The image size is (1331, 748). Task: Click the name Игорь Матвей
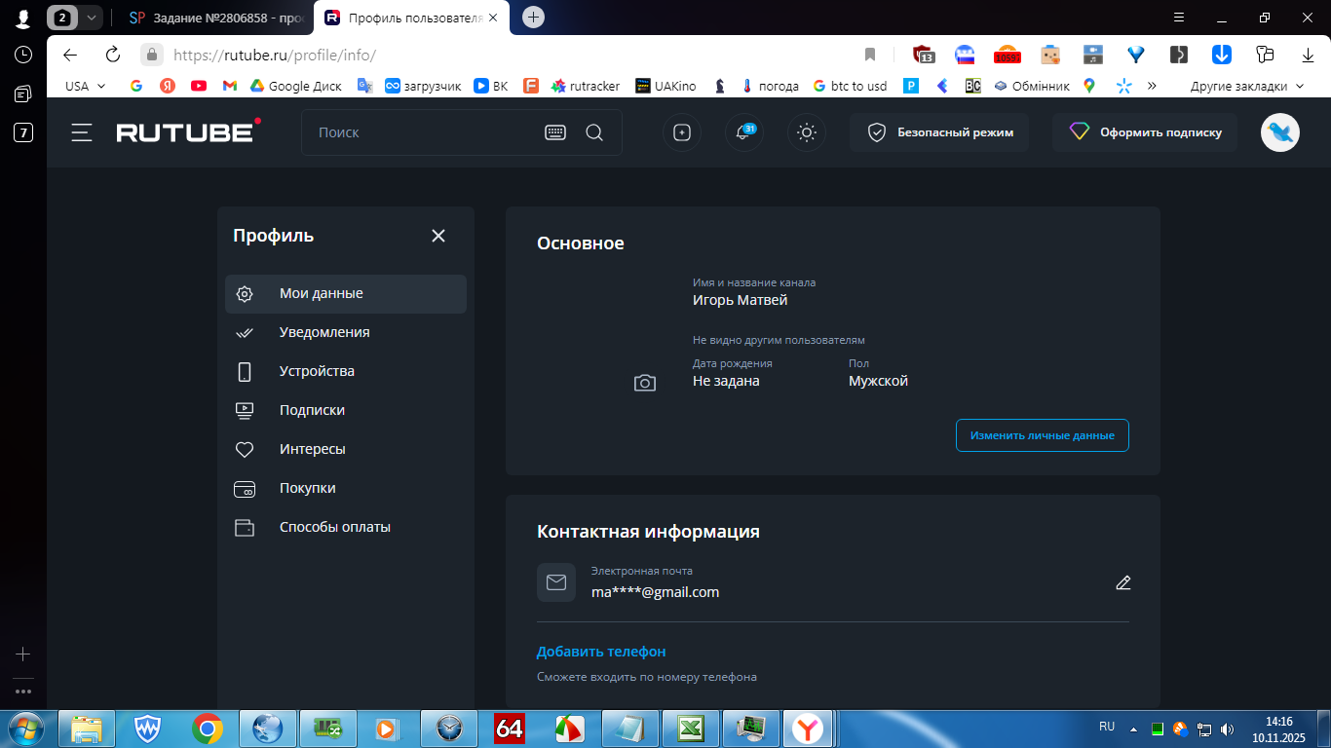[x=740, y=300]
